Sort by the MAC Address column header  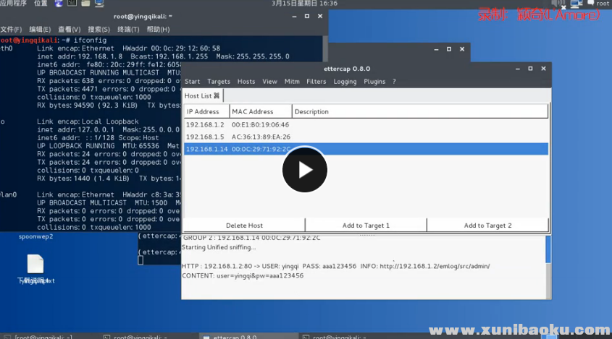pyautogui.click(x=261, y=111)
